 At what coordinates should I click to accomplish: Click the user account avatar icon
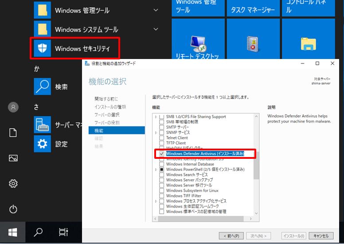pyautogui.click(x=13, y=107)
